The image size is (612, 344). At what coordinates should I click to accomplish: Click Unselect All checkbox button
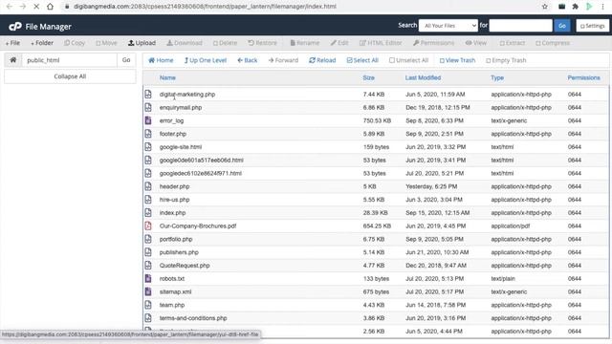point(408,60)
